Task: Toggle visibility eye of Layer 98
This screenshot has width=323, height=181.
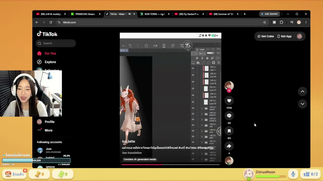Action: coord(193,82)
